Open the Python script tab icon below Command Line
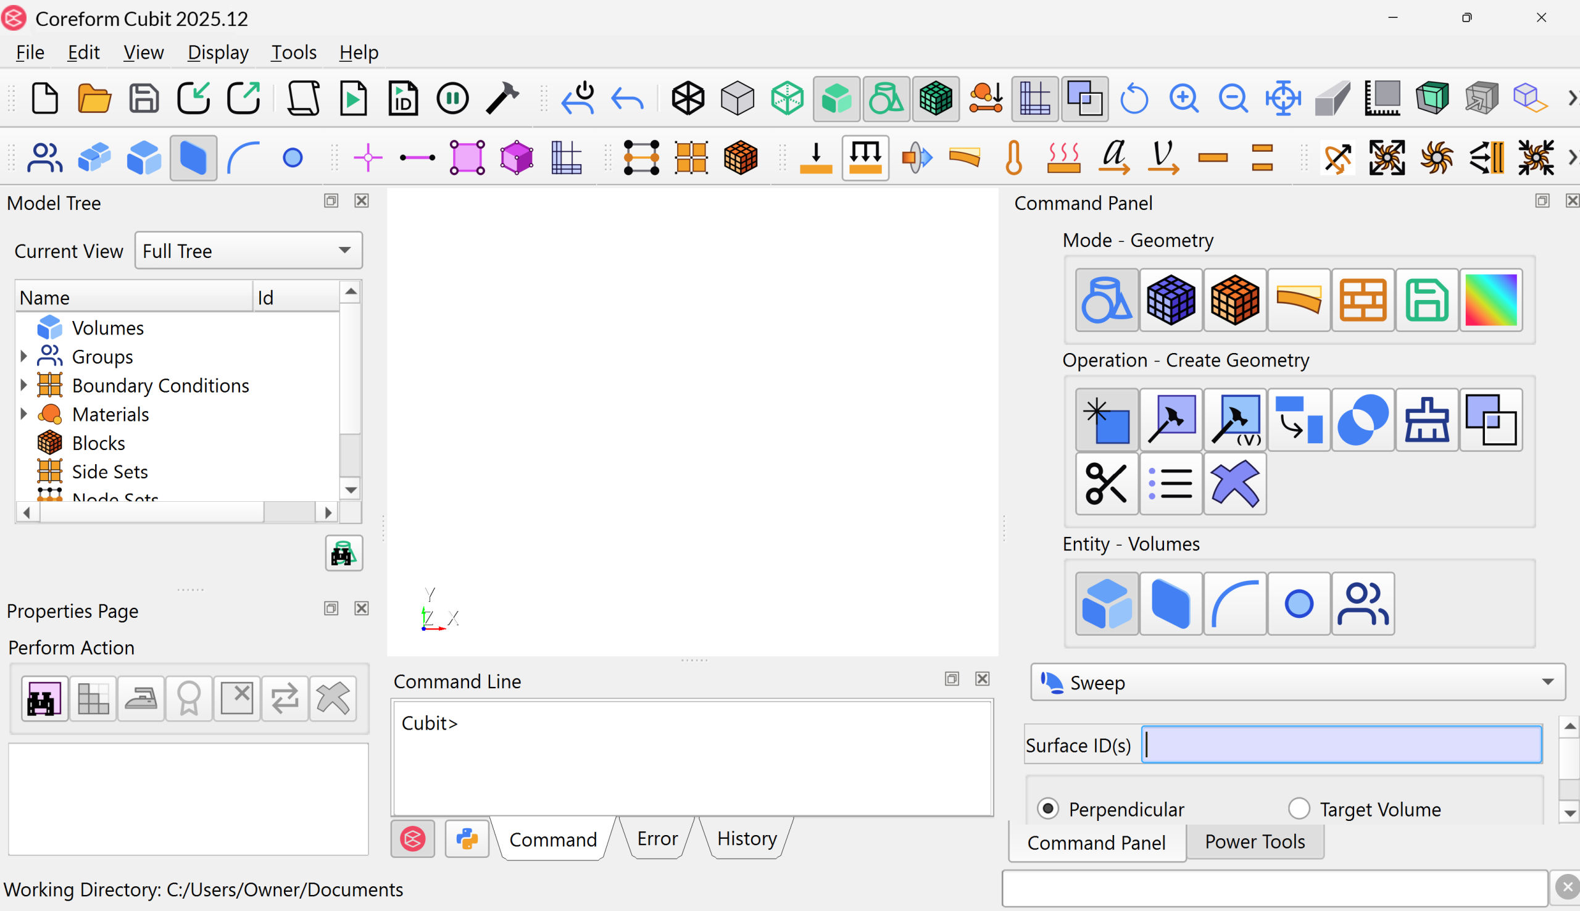Image resolution: width=1580 pixels, height=911 pixels. tap(467, 838)
